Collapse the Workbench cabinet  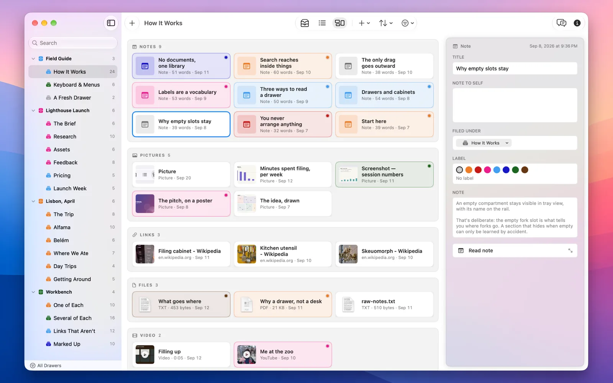(33, 292)
